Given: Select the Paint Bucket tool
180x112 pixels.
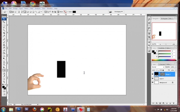Looking at the screenshot, I should coord(4,53).
